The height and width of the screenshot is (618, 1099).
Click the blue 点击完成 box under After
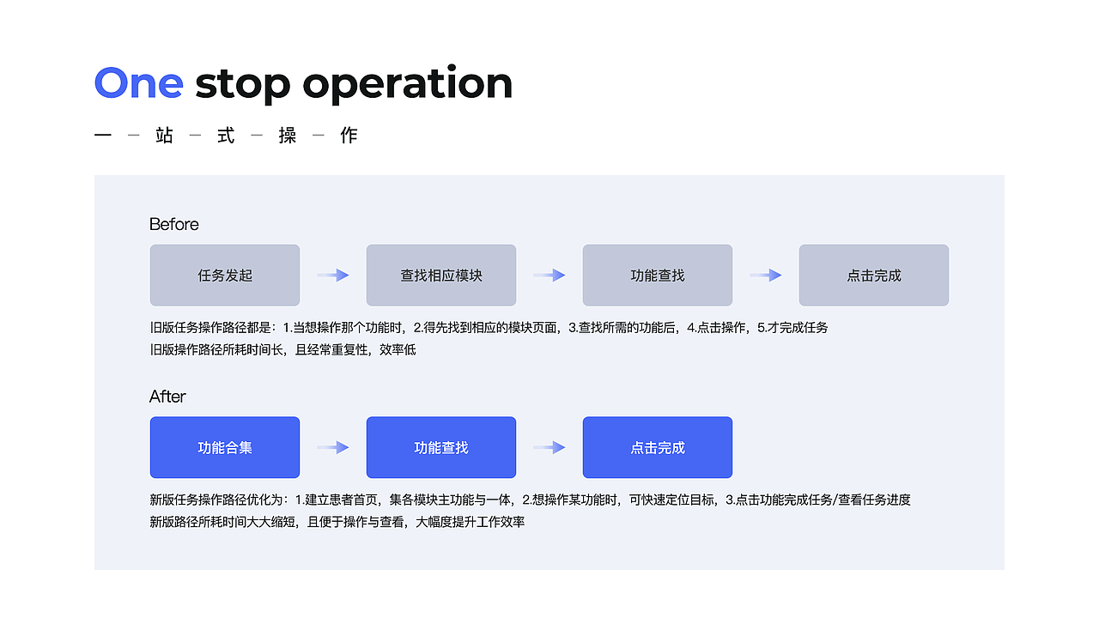658,447
